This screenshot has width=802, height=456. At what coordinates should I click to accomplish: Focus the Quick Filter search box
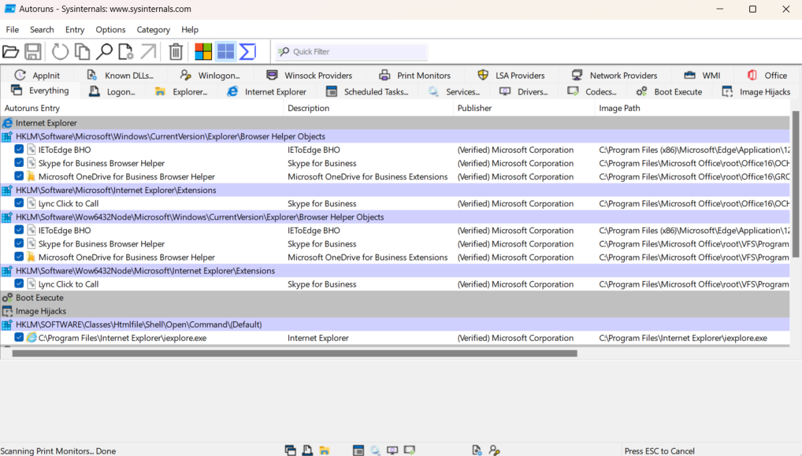(x=352, y=51)
